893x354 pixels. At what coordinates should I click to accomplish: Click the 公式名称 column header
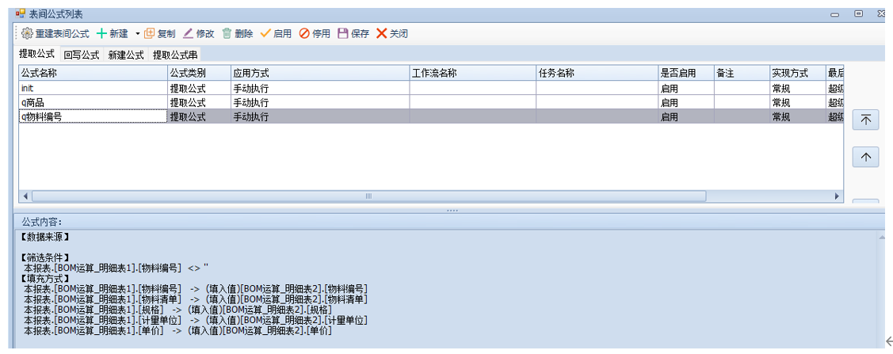click(92, 73)
